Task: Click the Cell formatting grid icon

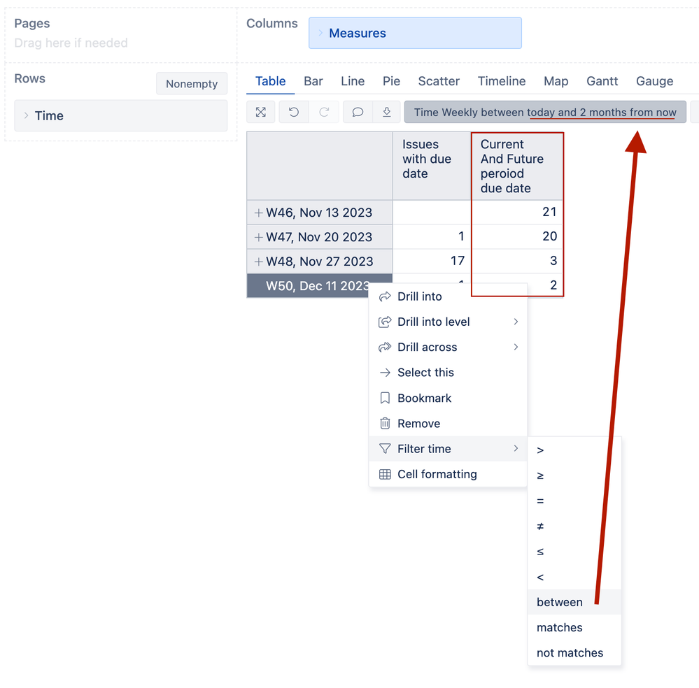Action: tap(383, 474)
